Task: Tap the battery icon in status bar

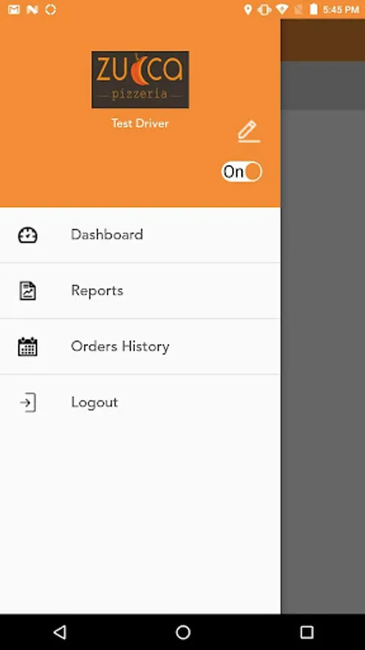Action: pyautogui.click(x=314, y=9)
